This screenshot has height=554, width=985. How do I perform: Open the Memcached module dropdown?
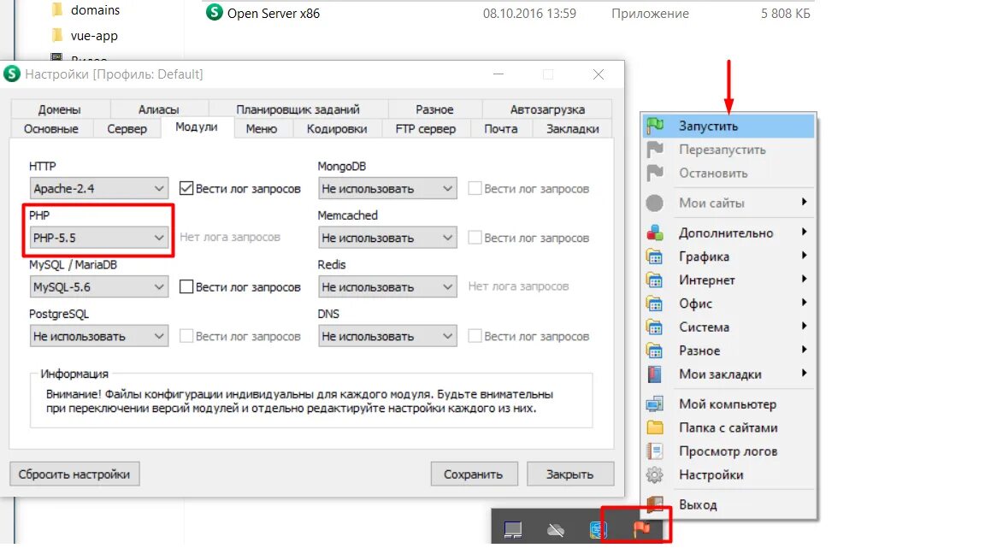(387, 238)
